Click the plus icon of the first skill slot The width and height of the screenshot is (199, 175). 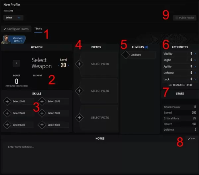click(x=7, y=101)
